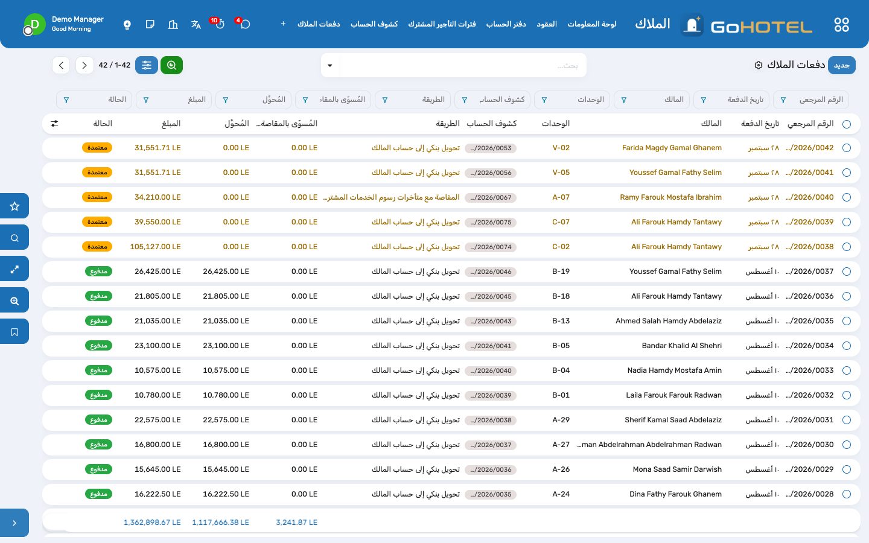Click the magnifier search icon in left sidebar
The height and width of the screenshot is (543, 869).
pos(14,238)
